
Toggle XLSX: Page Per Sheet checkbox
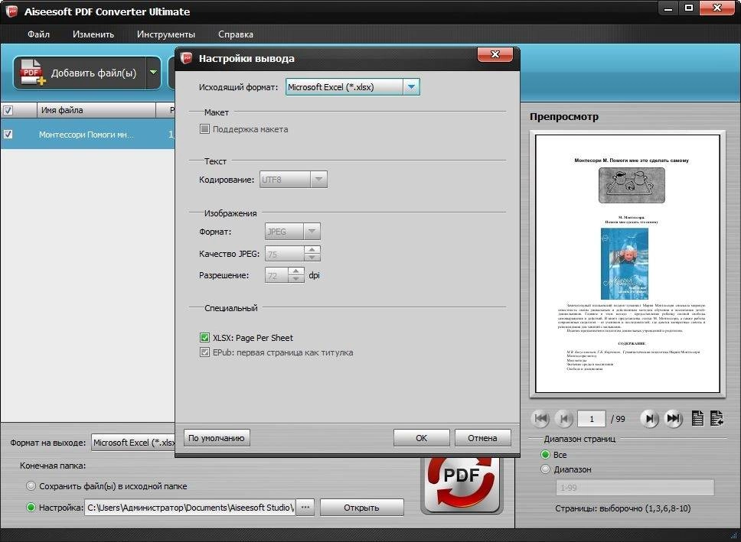(x=204, y=338)
